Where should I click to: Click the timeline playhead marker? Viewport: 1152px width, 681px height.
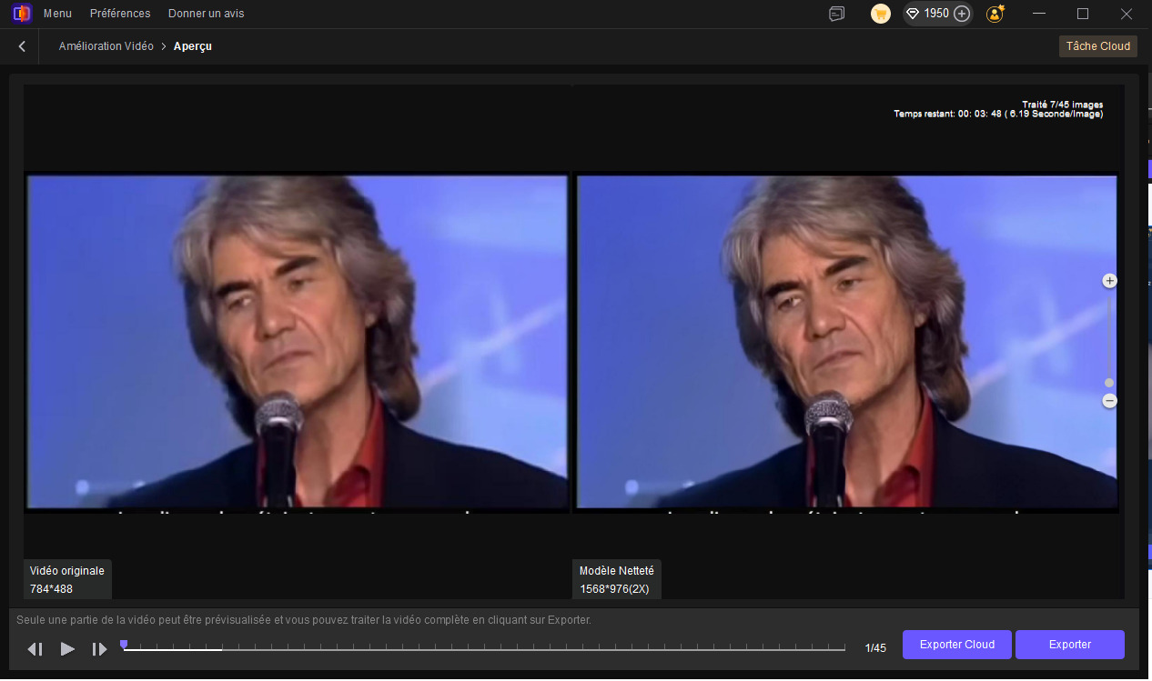(124, 645)
